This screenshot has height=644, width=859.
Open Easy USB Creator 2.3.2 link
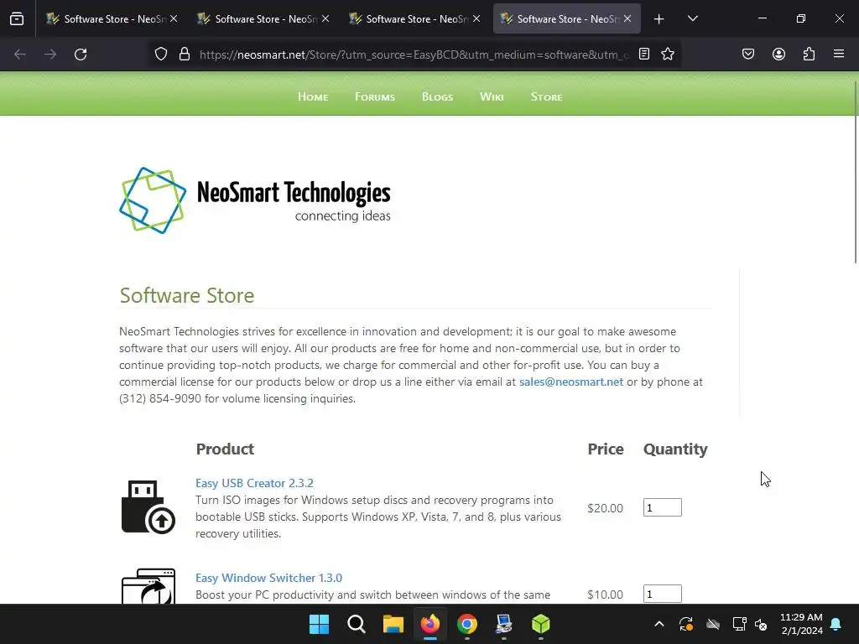[254, 483]
